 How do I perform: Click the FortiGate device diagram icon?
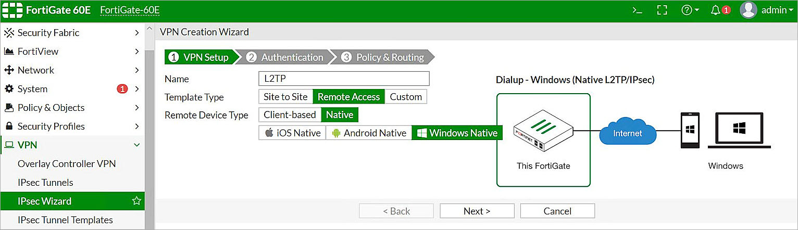543,130
